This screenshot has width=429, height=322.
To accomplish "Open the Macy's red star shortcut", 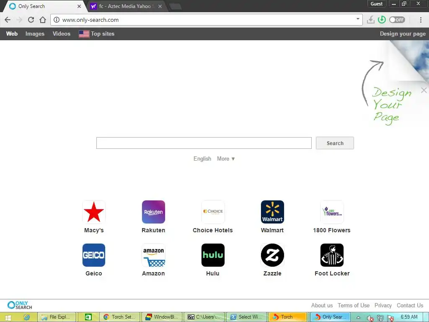I will [x=94, y=212].
